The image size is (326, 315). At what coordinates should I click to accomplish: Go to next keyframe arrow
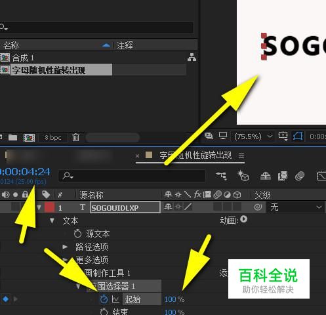coord(15,299)
